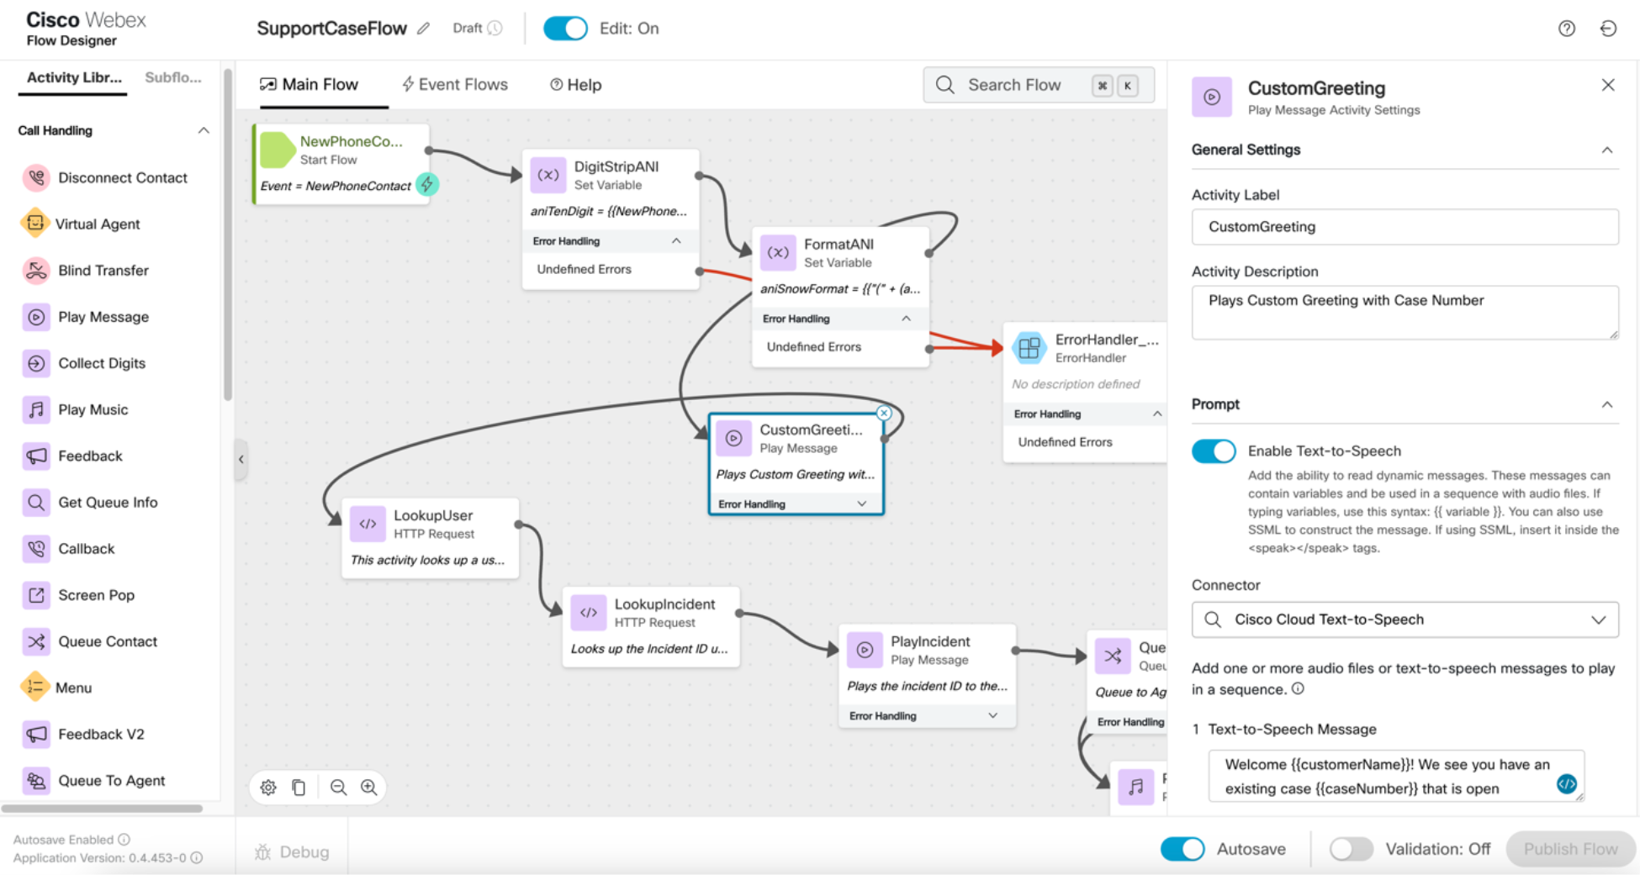Image resolution: width=1640 pixels, height=875 pixels.
Task: Collapse ErrorHandler Error Handling section
Action: [1157, 414]
